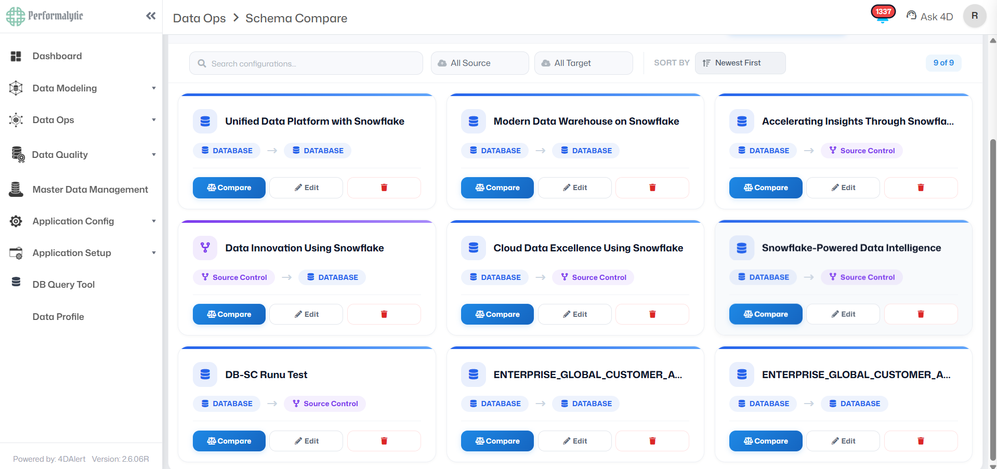Delete Modern Data Warehouse on Snowflake

click(652, 187)
